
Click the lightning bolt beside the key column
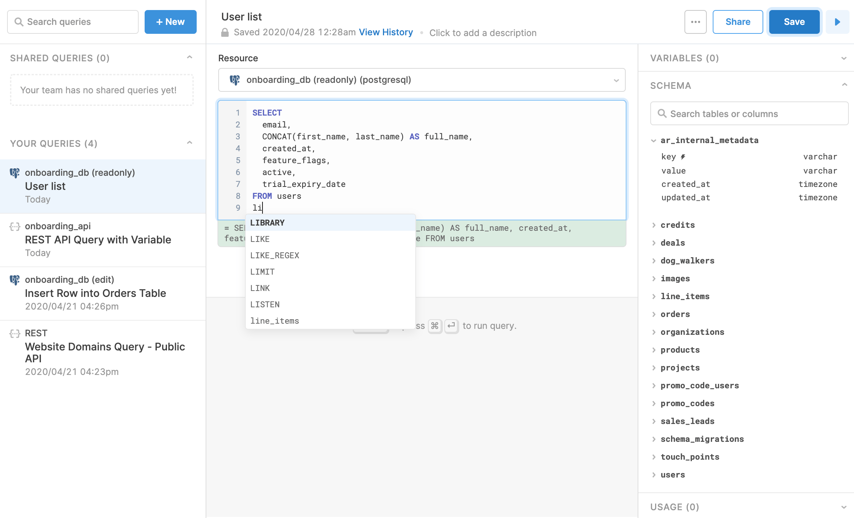(683, 156)
